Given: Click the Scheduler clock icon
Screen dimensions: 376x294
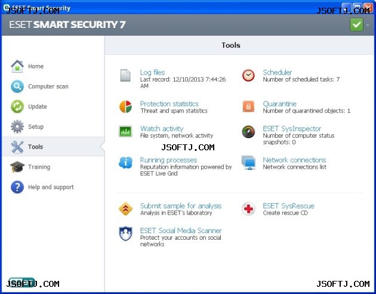Looking at the screenshot, I should coord(248,75).
